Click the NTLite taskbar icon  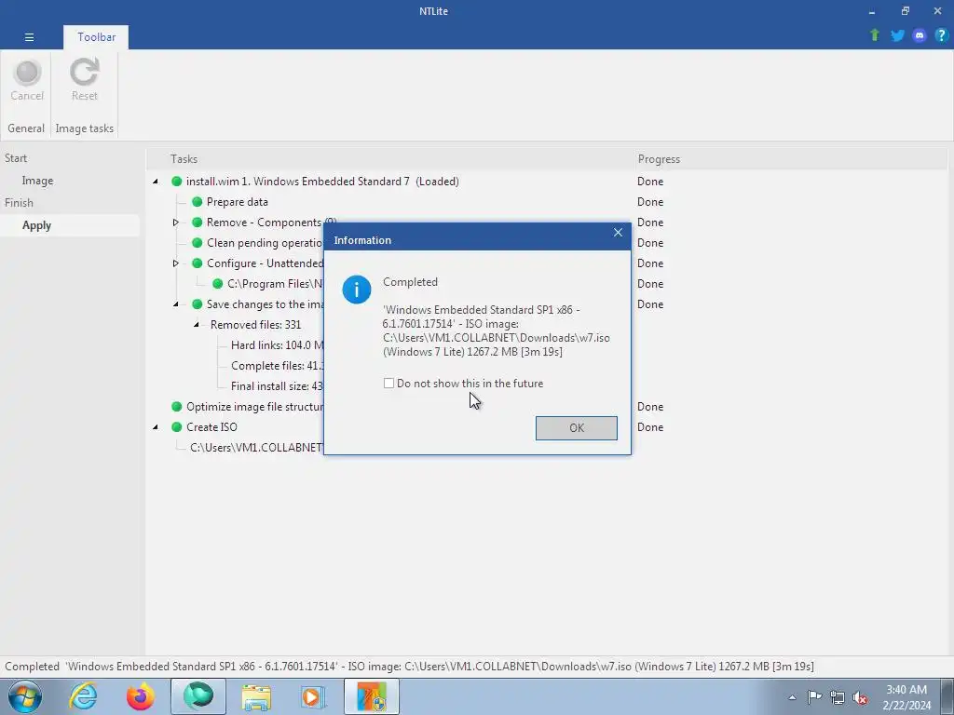coord(371,696)
